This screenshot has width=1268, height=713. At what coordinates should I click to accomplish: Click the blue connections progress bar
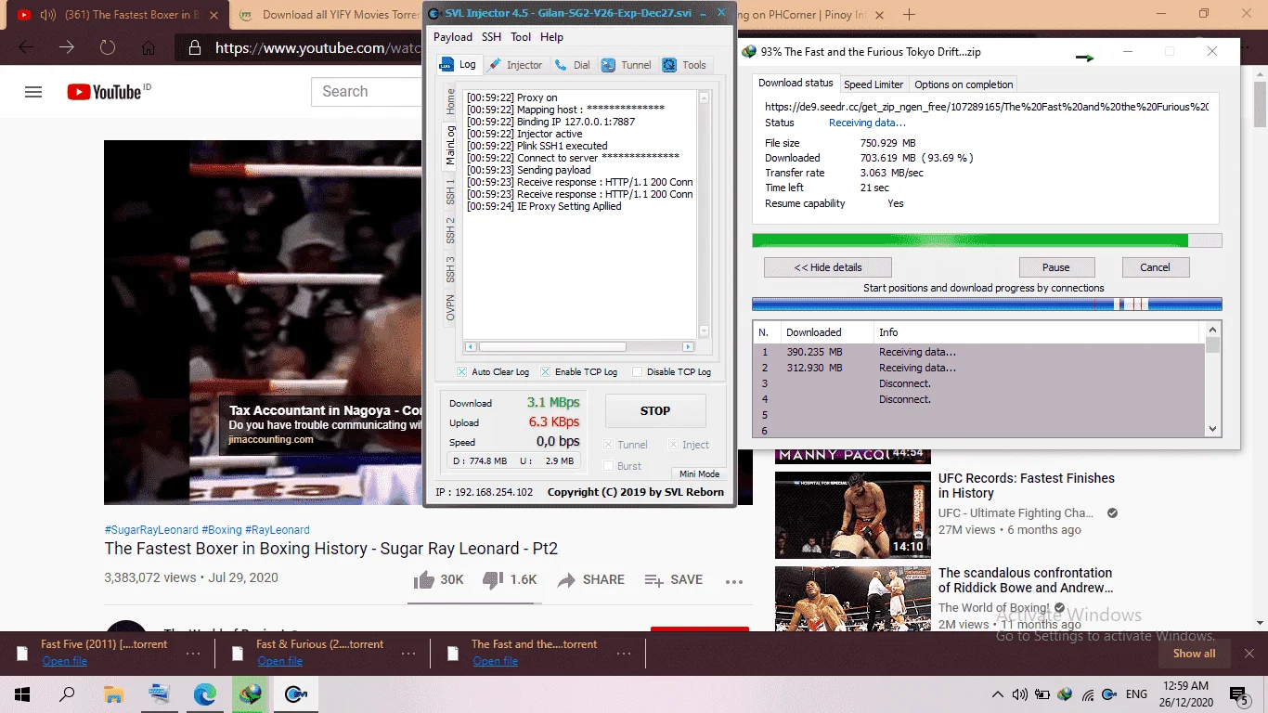[987, 304]
